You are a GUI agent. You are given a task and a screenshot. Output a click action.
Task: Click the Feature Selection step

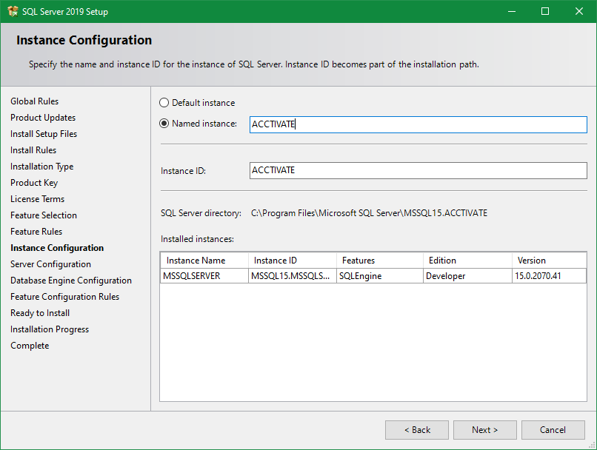click(x=44, y=215)
